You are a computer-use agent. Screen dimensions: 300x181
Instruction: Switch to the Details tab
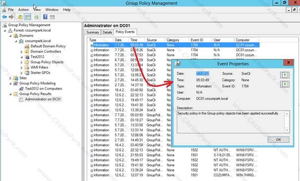(x=107, y=32)
